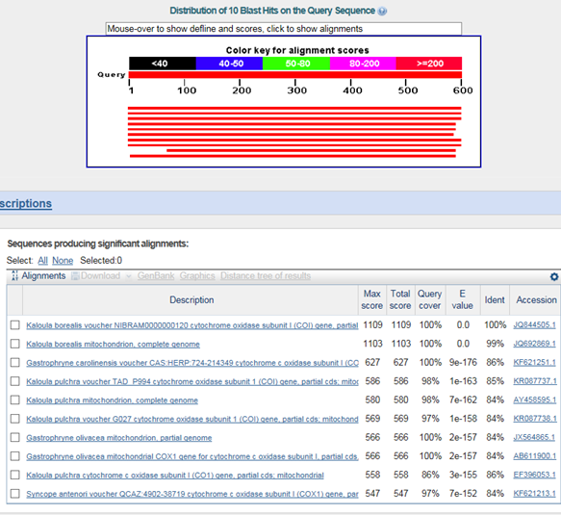Click the >=200 red color key
This screenshot has width=561, height=515.
tap(429, 64)
